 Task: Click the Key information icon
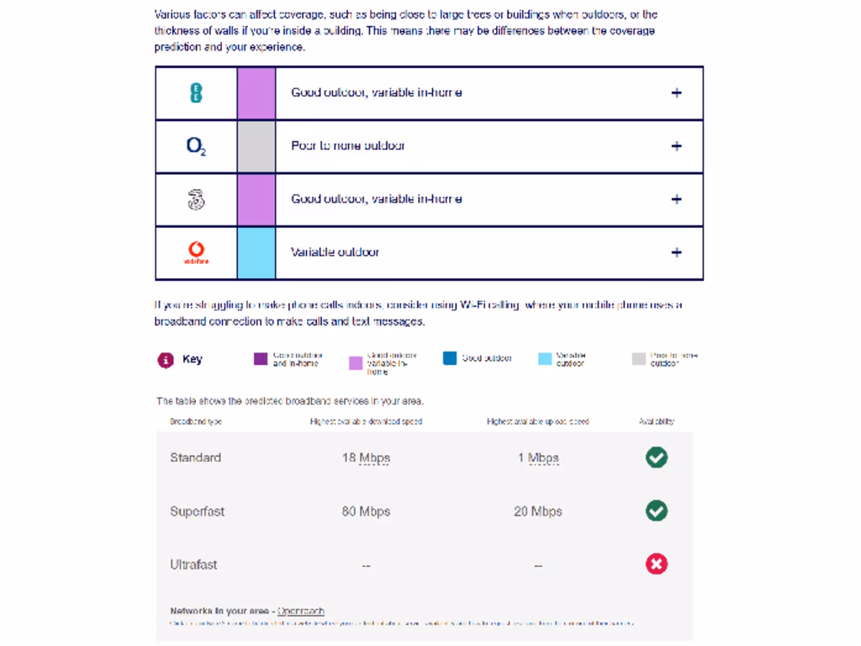[166, 360]
